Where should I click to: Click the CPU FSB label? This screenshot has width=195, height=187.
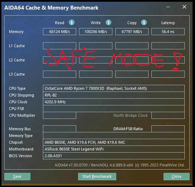[x=16, y=109]
